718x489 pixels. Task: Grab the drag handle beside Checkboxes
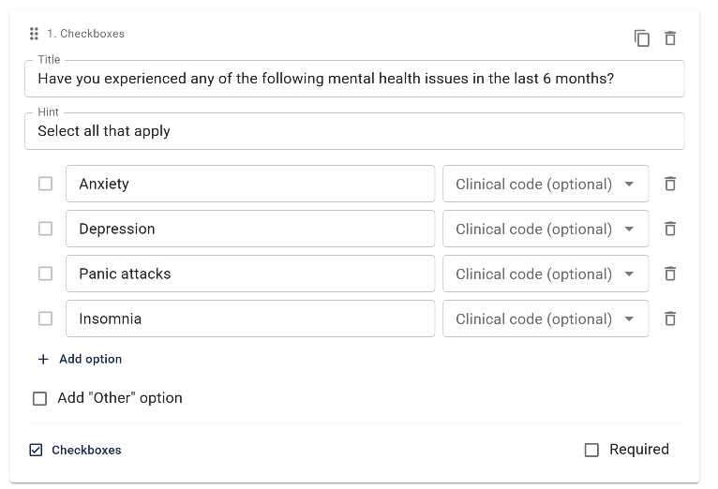point(35,34)
